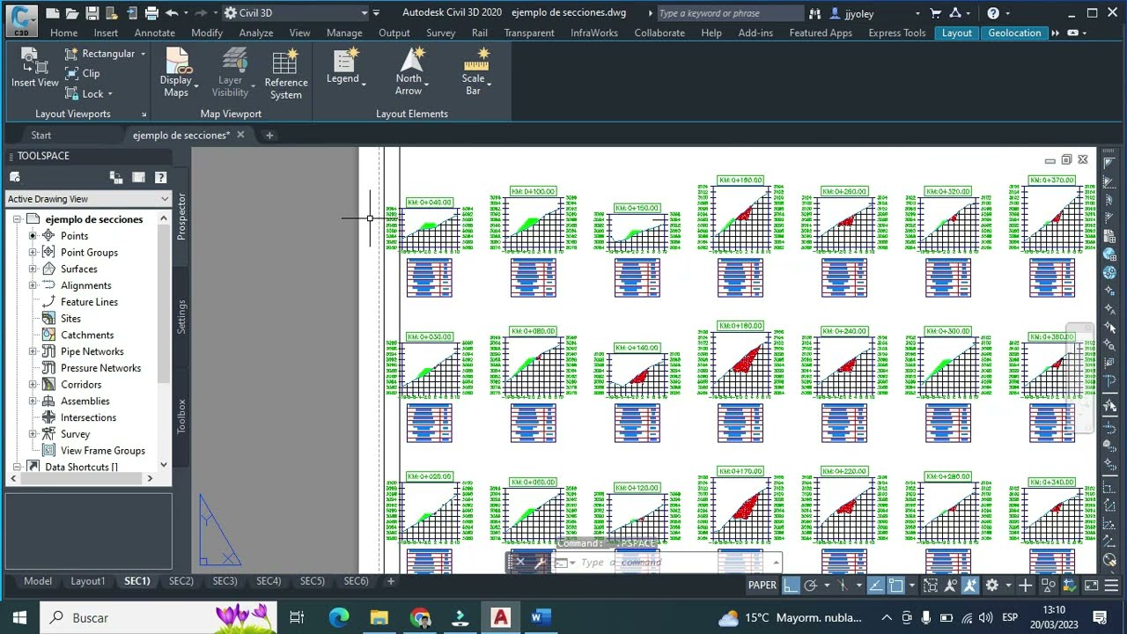This screenshot has height=634, width=1127.
Task: Open the Annotate ribbon tab
Action: 154,33
